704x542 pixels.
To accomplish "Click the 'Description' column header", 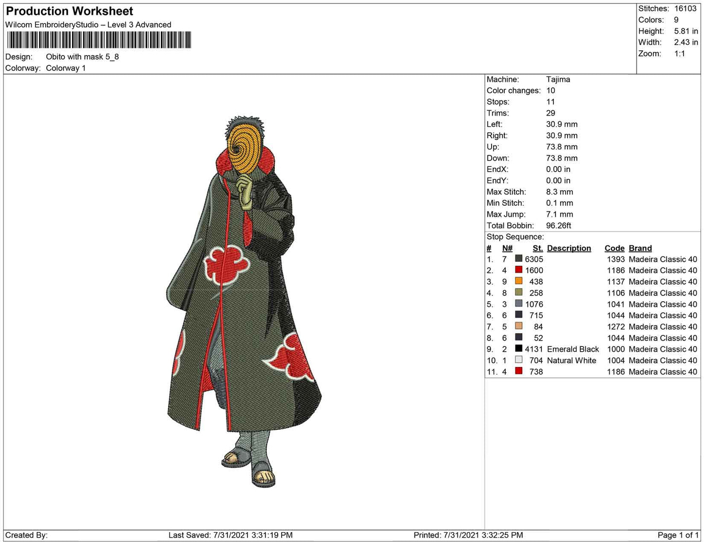I will coord(569,248).
